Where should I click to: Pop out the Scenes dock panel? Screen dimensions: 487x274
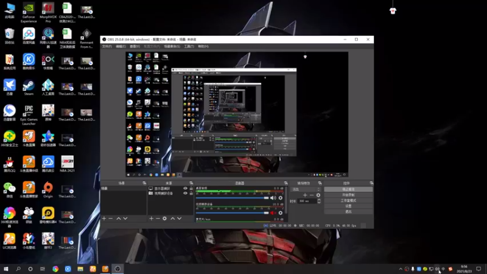point(144,183)
